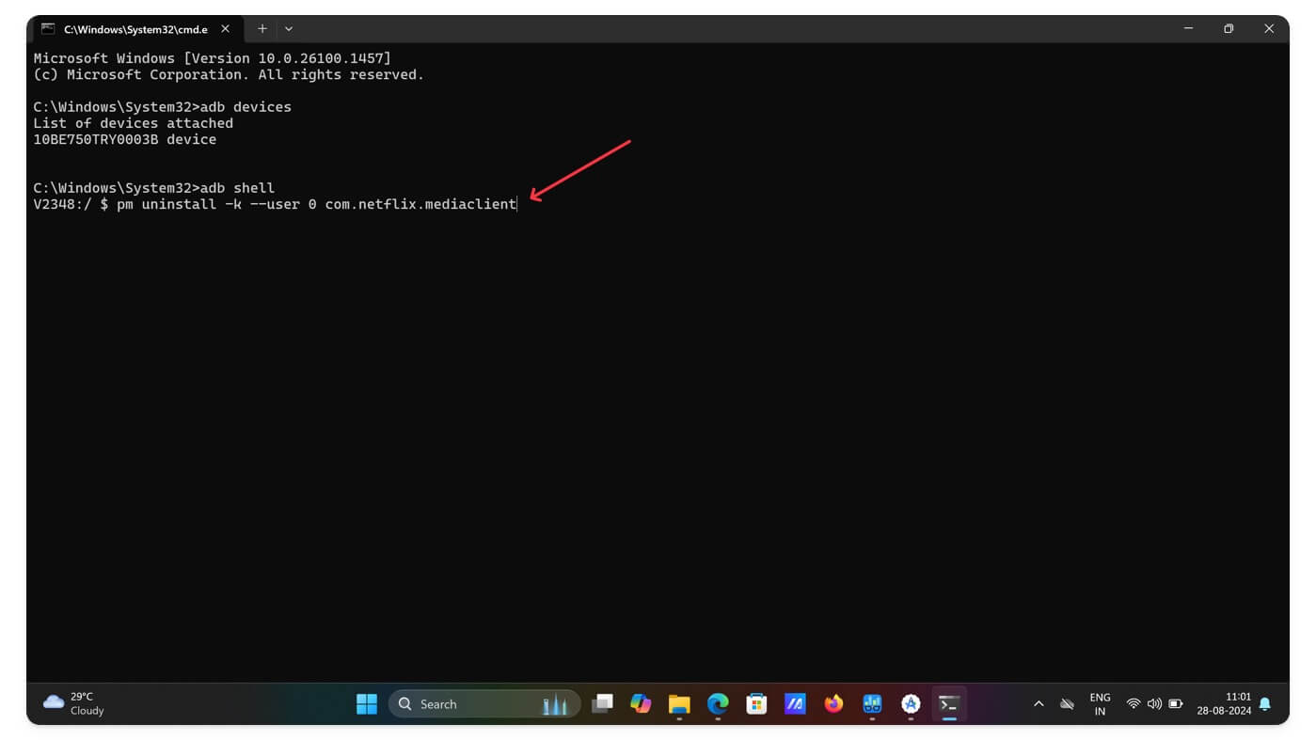Close the cmd.exe tab
The width and height of the screenshot is (1316, 740).
(x=225, y=29)
